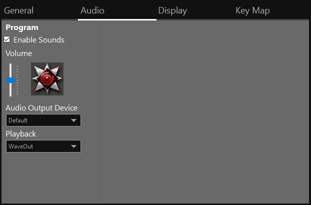
Task: Click the arrow on the Default combo box
Action: coord(74,120)
